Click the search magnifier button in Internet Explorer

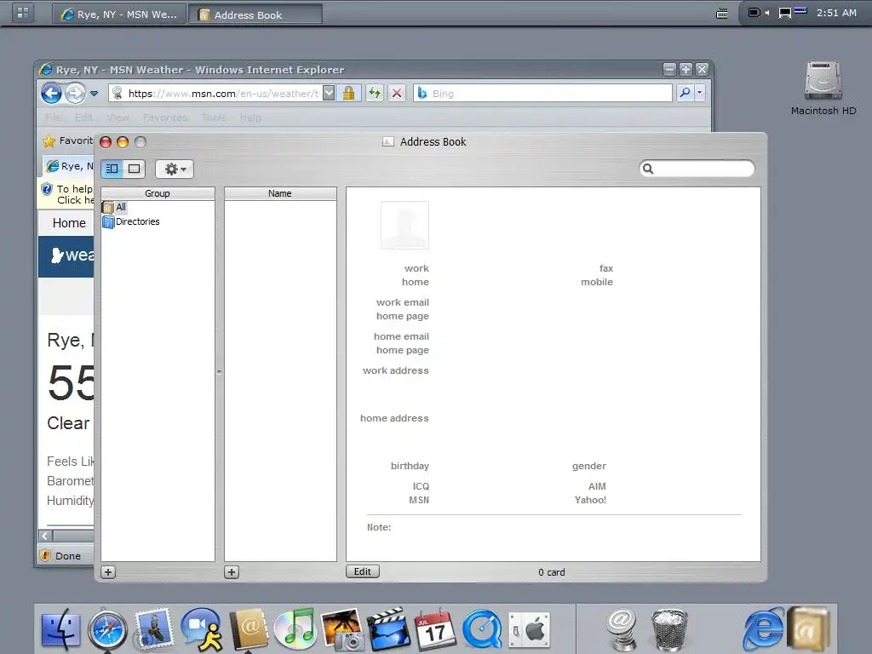point(685,93)
